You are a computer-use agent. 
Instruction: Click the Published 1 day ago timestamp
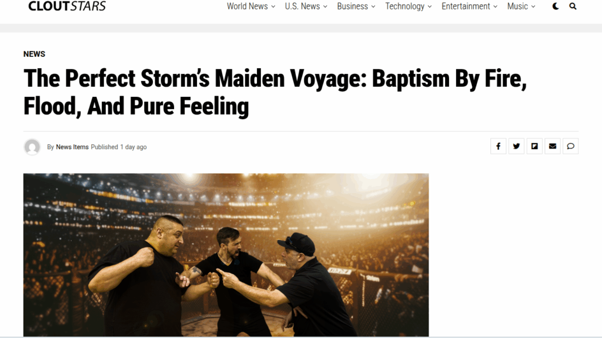(x=119, y=147)
